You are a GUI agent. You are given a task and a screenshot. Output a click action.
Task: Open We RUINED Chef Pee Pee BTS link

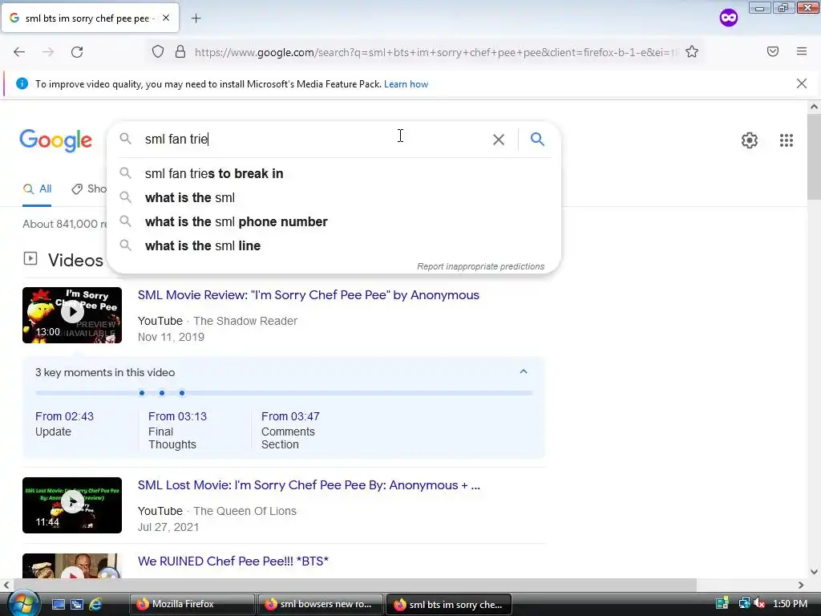coord(233,561)
